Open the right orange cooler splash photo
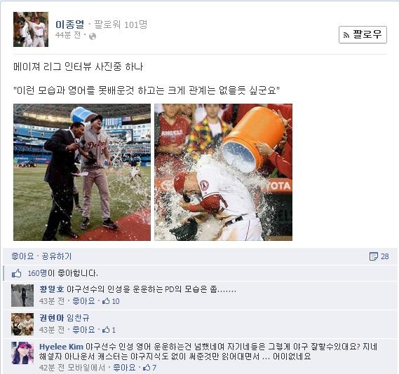399x374 pixels. 223,172
